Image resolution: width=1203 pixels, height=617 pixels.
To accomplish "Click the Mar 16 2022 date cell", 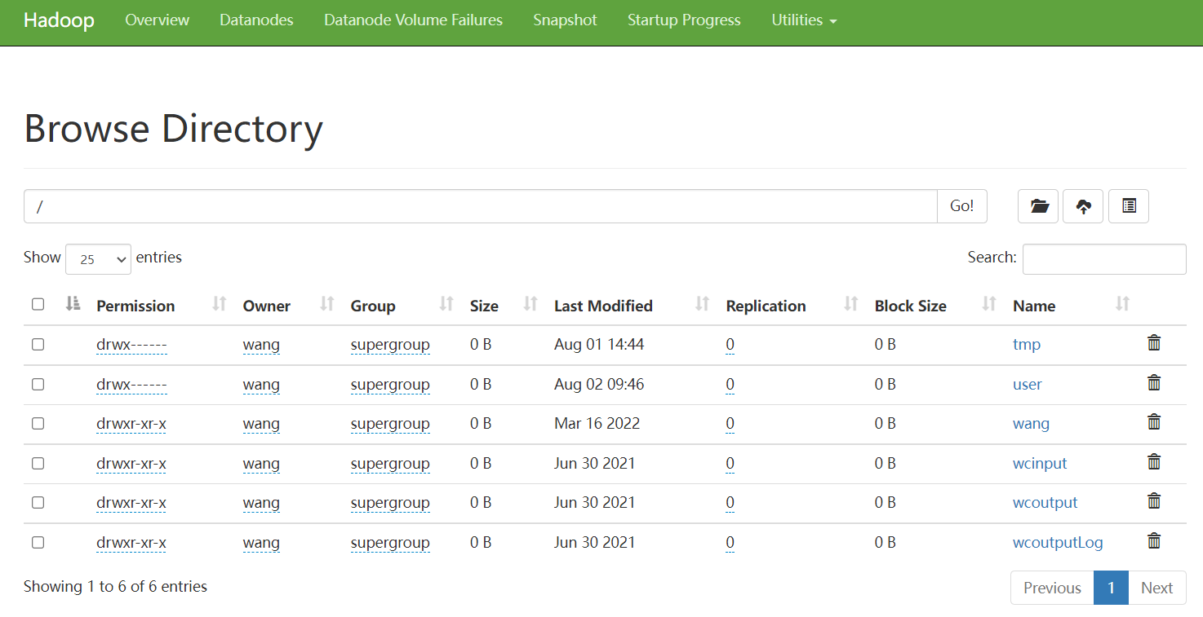I will pyautogui.click(x=597, y=424).
